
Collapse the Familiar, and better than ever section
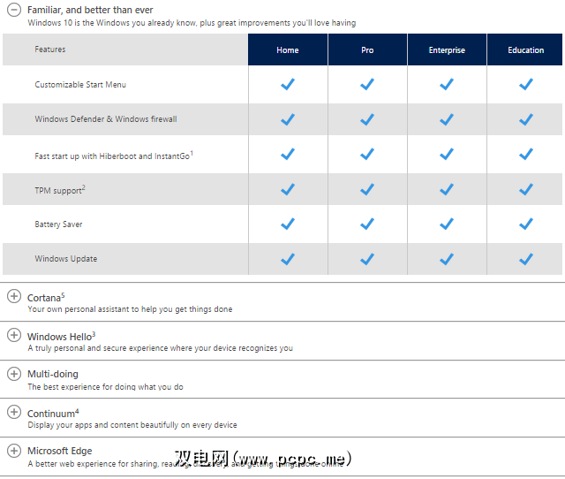click(x=13, y=10)
